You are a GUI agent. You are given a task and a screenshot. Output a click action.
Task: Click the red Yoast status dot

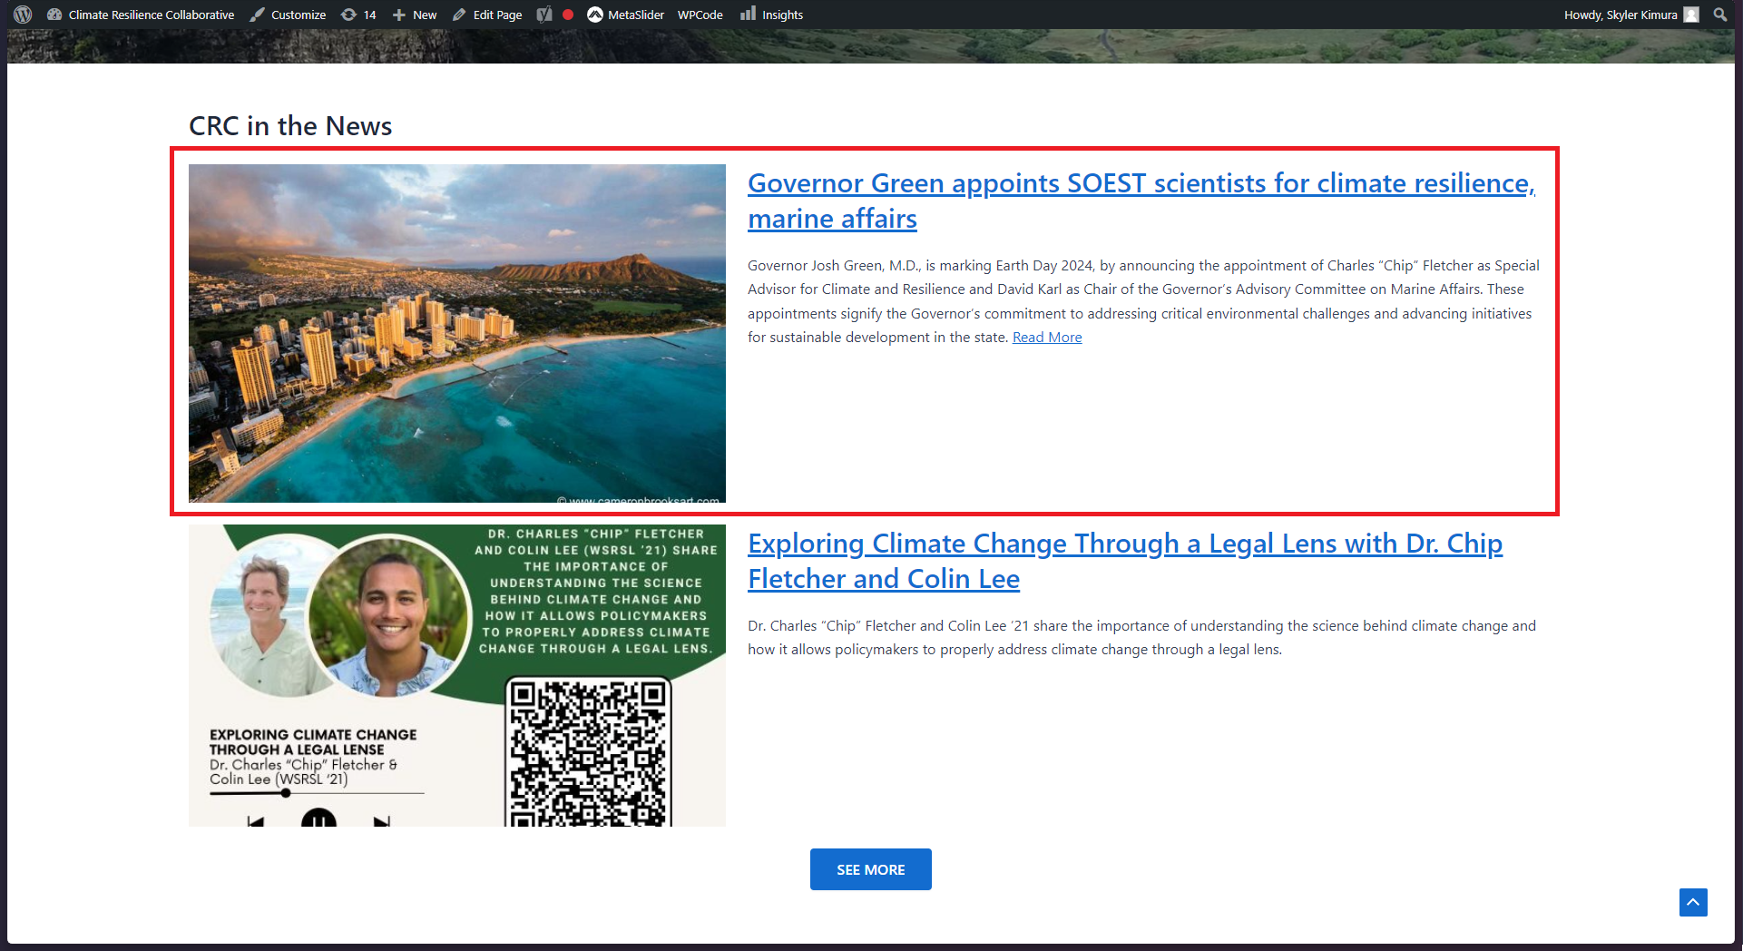coord(568,15)
